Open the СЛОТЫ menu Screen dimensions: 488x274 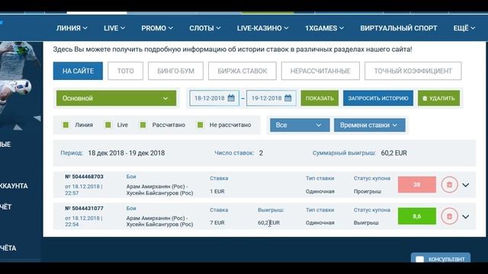point(205,28)
